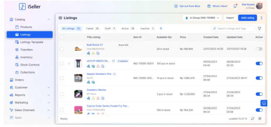
Task: Open the three-dot more options menu
Action: point(261,18)
